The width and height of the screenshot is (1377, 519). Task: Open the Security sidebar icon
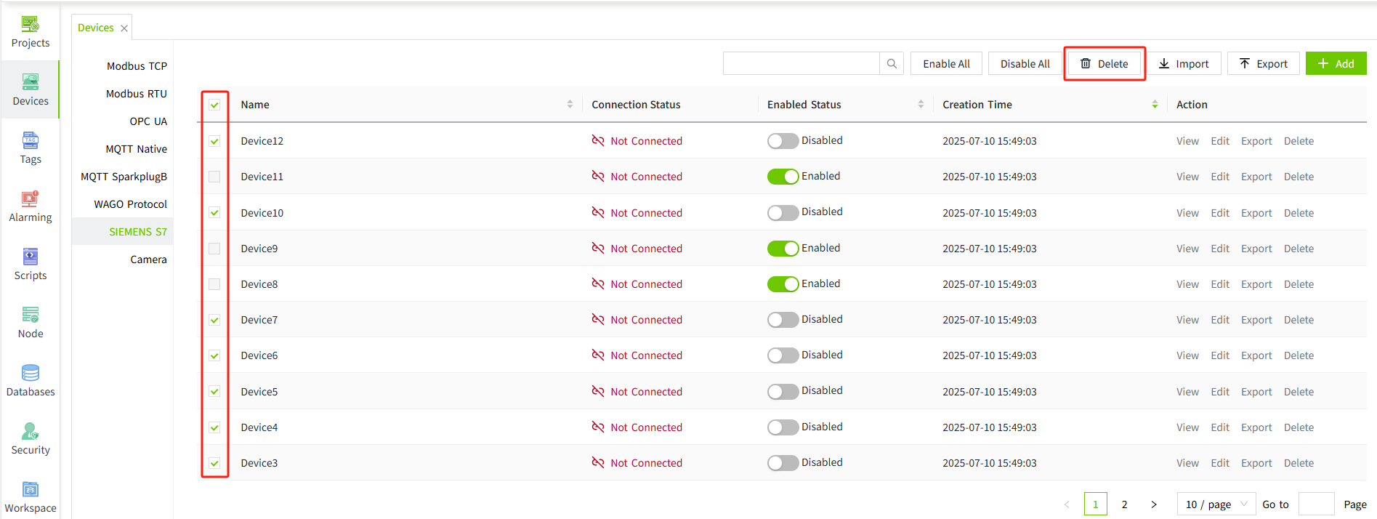(31, 431)
